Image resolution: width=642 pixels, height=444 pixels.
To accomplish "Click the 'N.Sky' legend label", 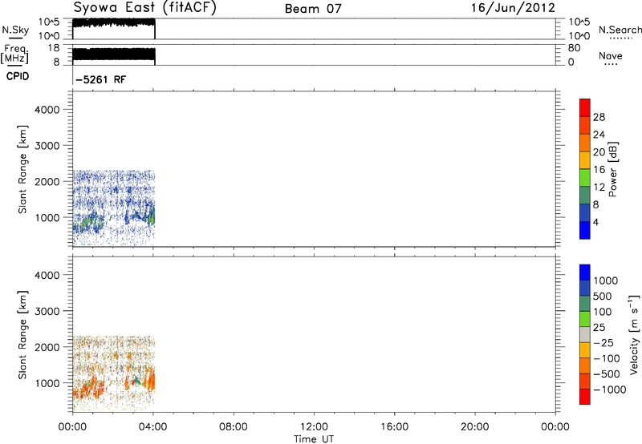I will pos(15,30).
